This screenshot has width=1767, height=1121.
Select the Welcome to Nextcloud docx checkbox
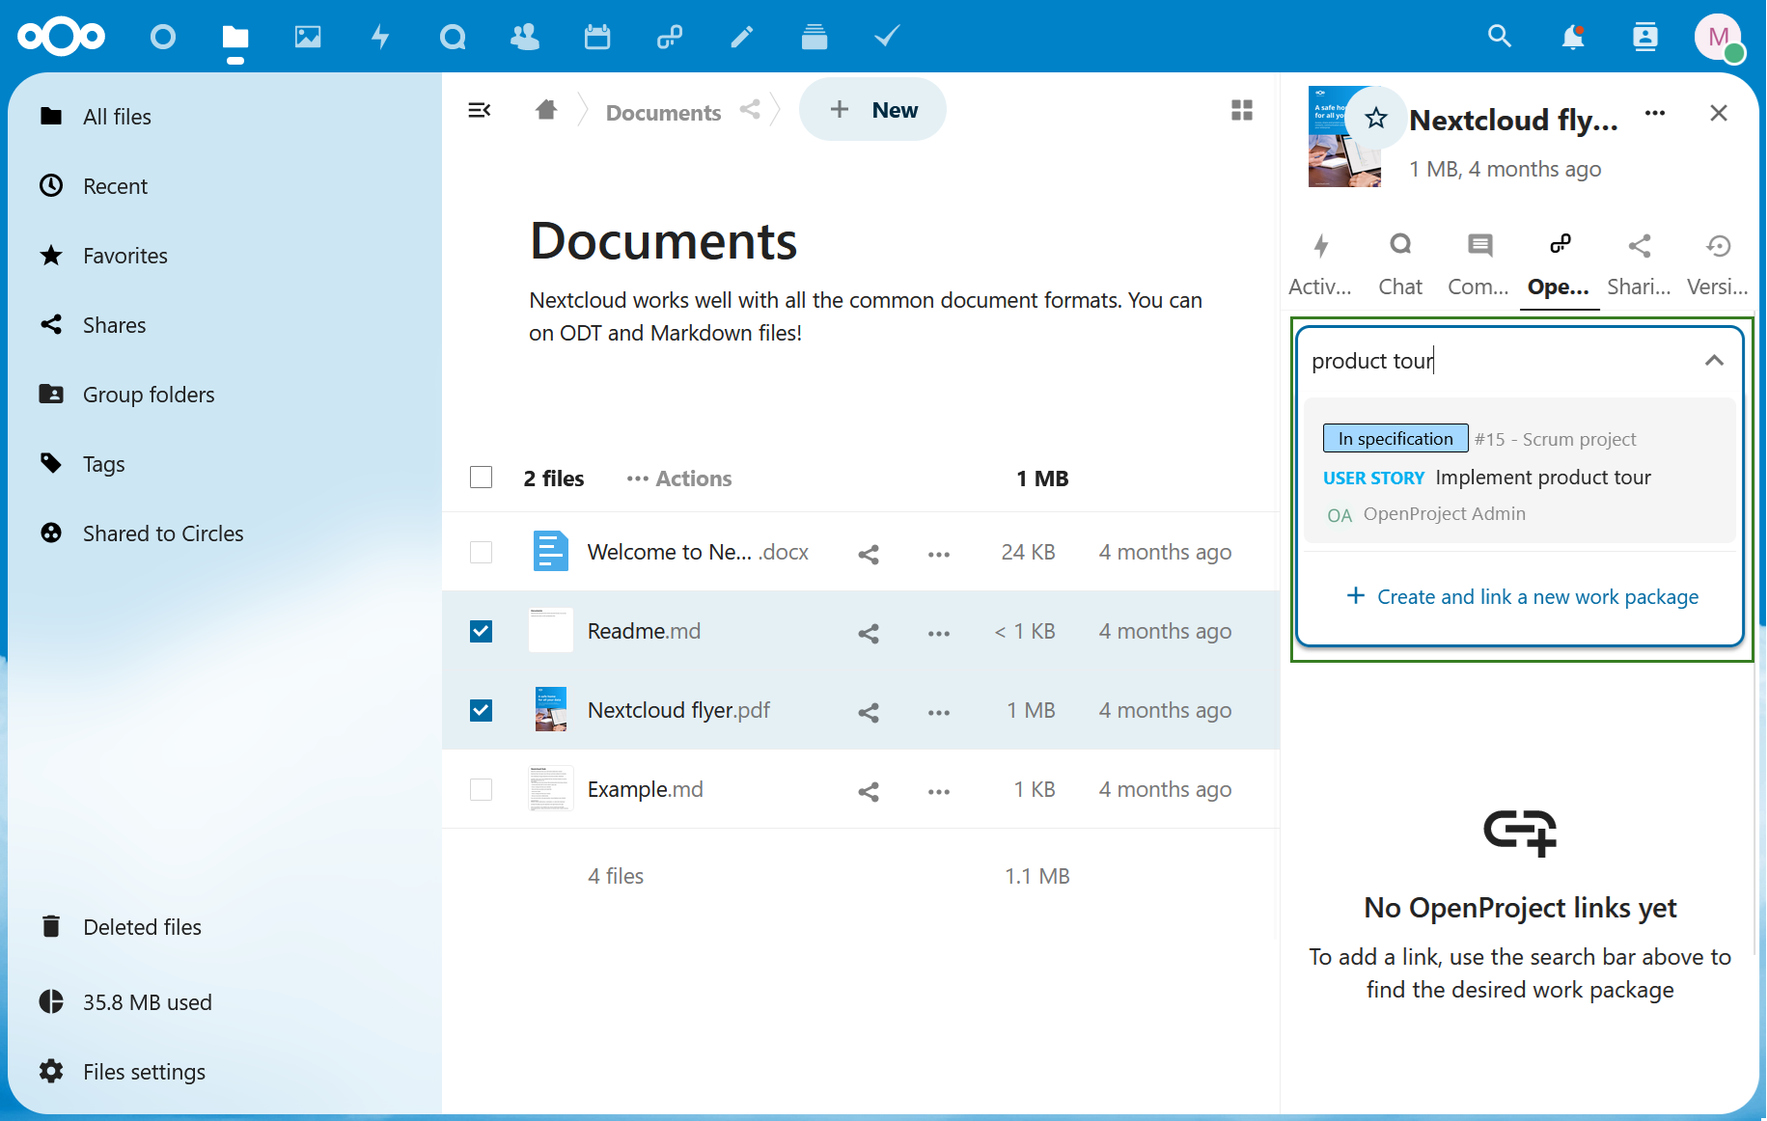point(481,551)
